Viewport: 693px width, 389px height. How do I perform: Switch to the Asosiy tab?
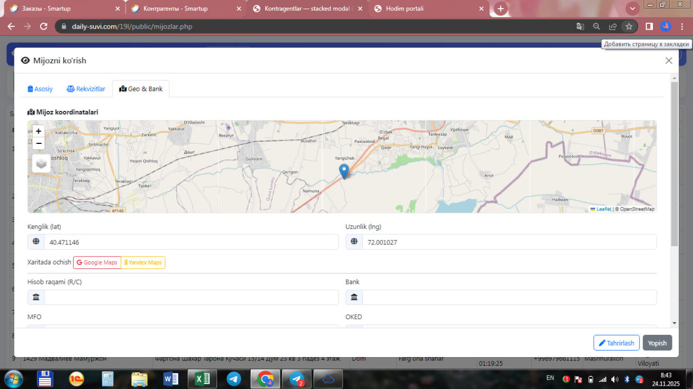click(40, 89)
